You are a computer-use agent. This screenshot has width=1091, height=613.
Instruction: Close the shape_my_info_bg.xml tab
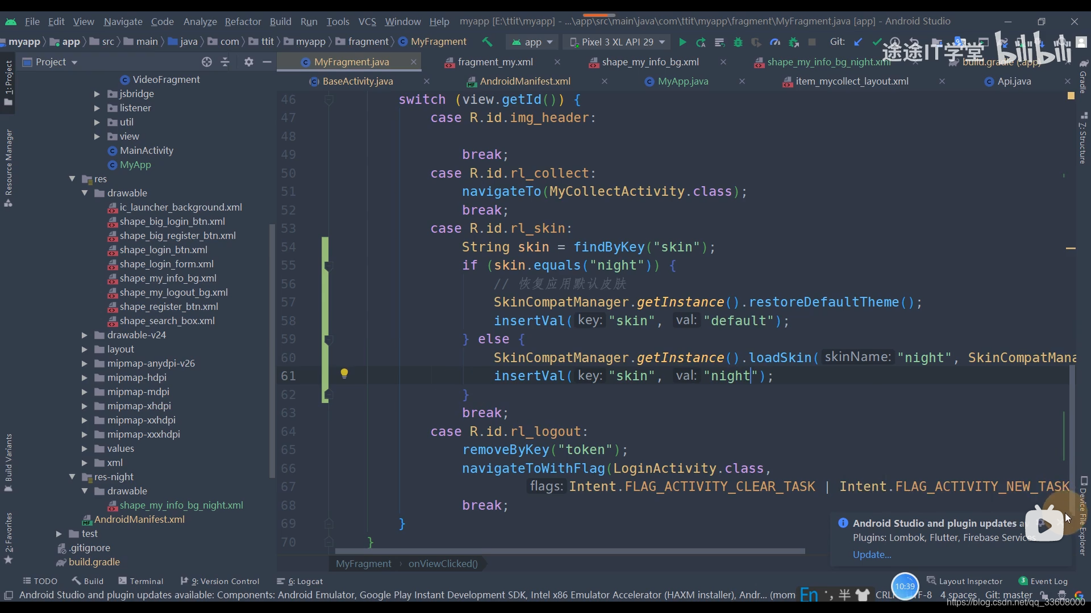(x=723, y=62)
